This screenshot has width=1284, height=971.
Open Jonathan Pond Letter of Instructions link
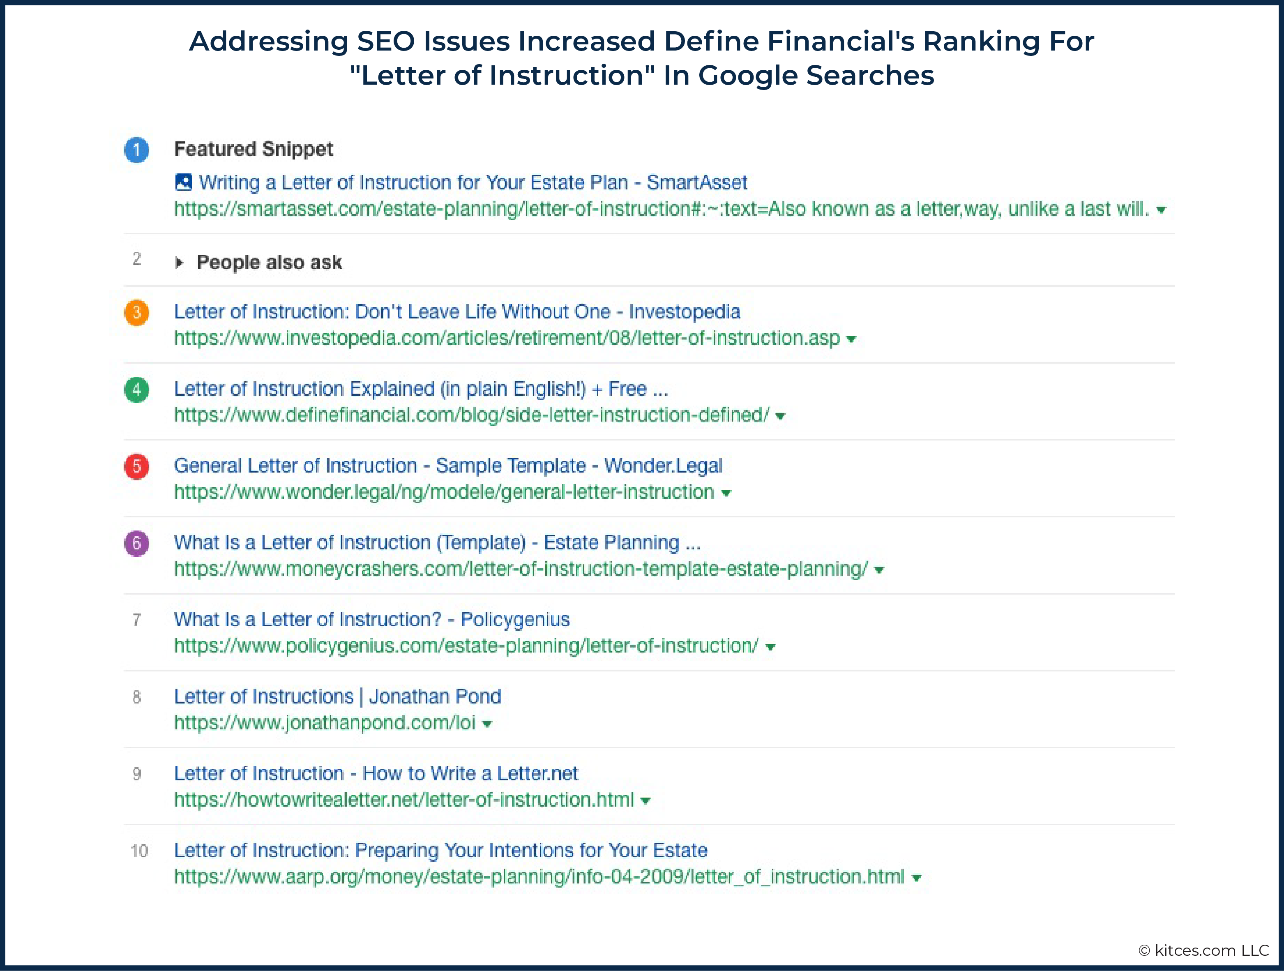[x=337, y=697]
